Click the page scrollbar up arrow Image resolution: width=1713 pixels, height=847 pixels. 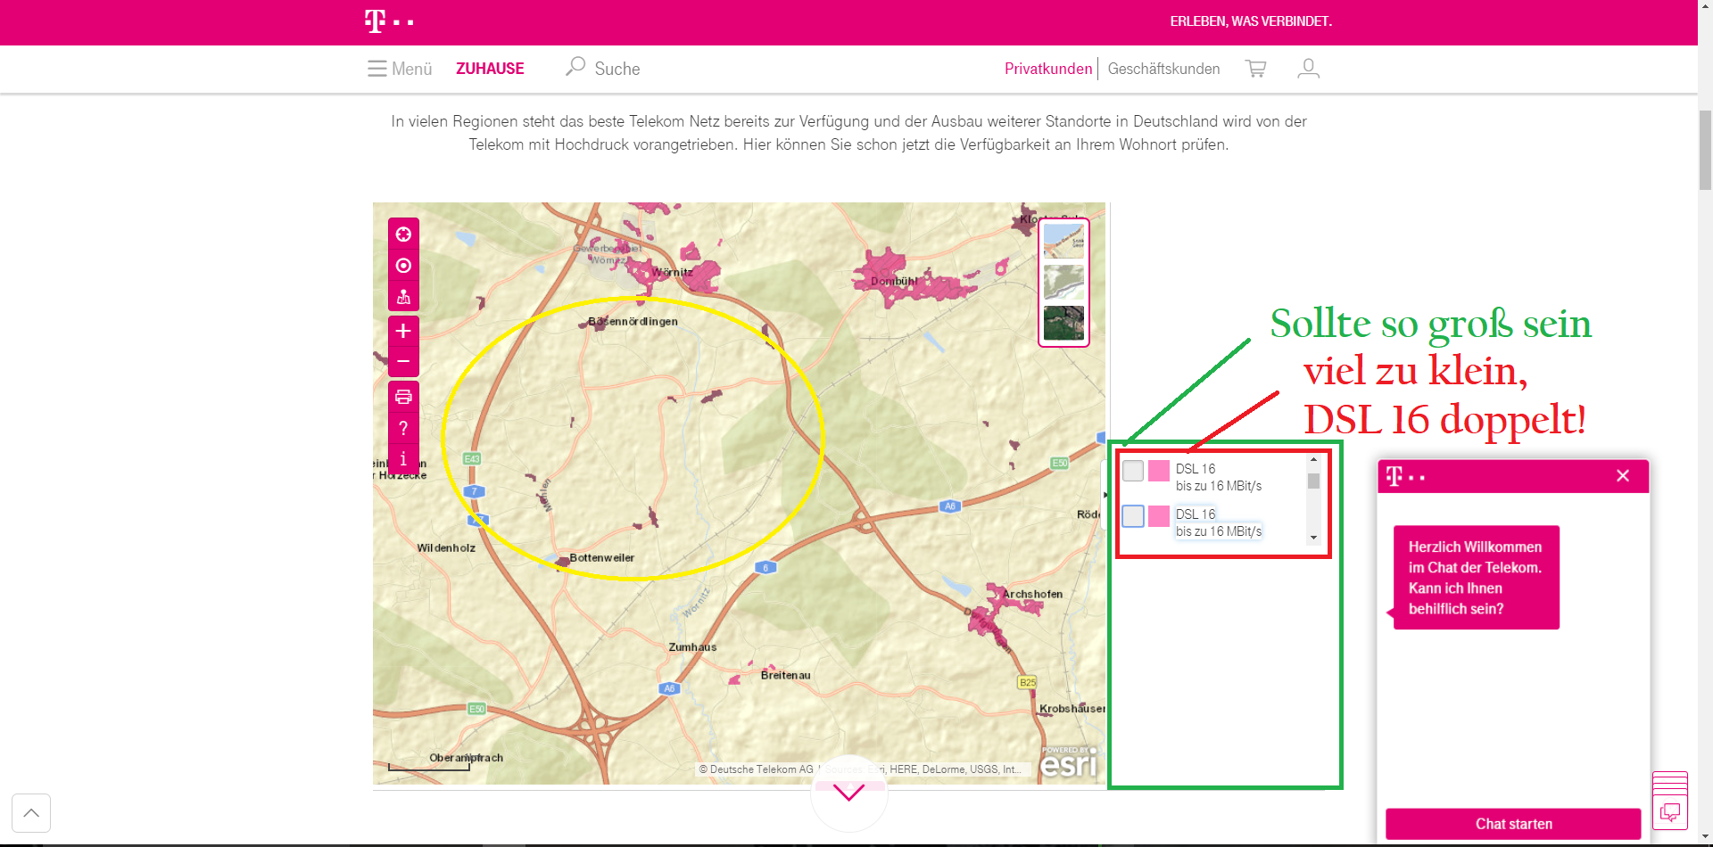click(1705, 6)
